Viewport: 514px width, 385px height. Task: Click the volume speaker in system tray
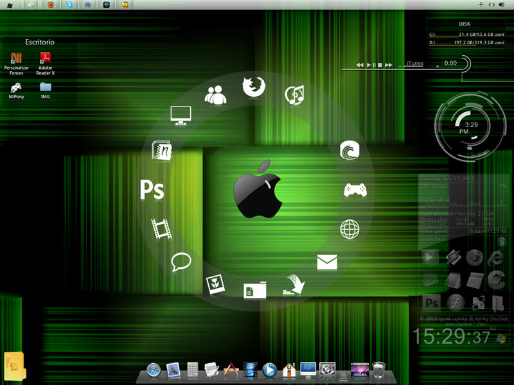click(x=502, y=4)
